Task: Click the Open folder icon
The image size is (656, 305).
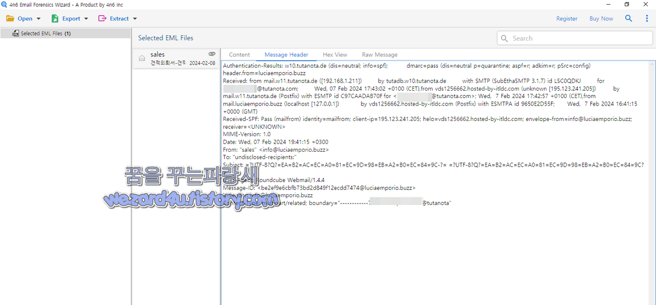Action: [10, 18]
